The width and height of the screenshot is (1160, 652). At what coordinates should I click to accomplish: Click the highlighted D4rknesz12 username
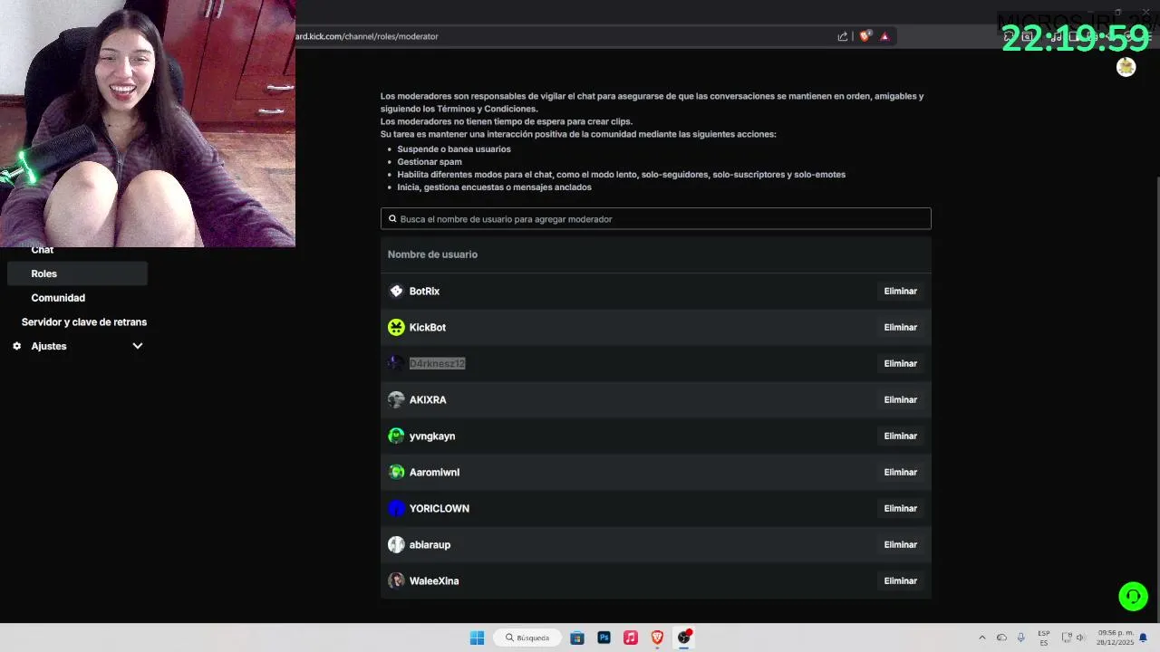tap(437, 363)
